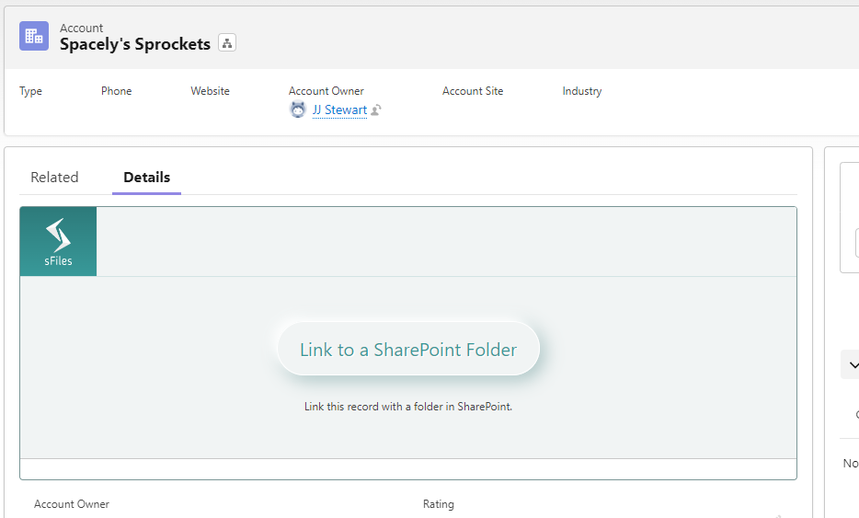Click the Account Owner label above JJ Stewart
The height and width of the screenshot is (518, 859).
tap(326, 91)
